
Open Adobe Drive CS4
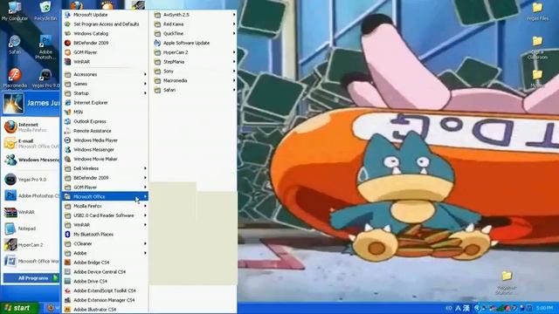pyautogui.click(x=105, y=281)
